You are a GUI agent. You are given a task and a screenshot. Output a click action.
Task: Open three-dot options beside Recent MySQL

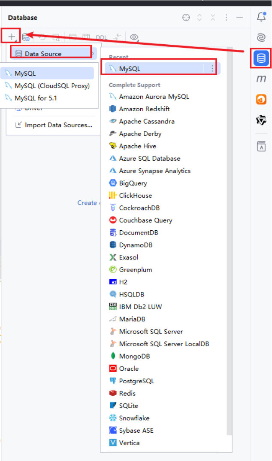pos(212,68)
